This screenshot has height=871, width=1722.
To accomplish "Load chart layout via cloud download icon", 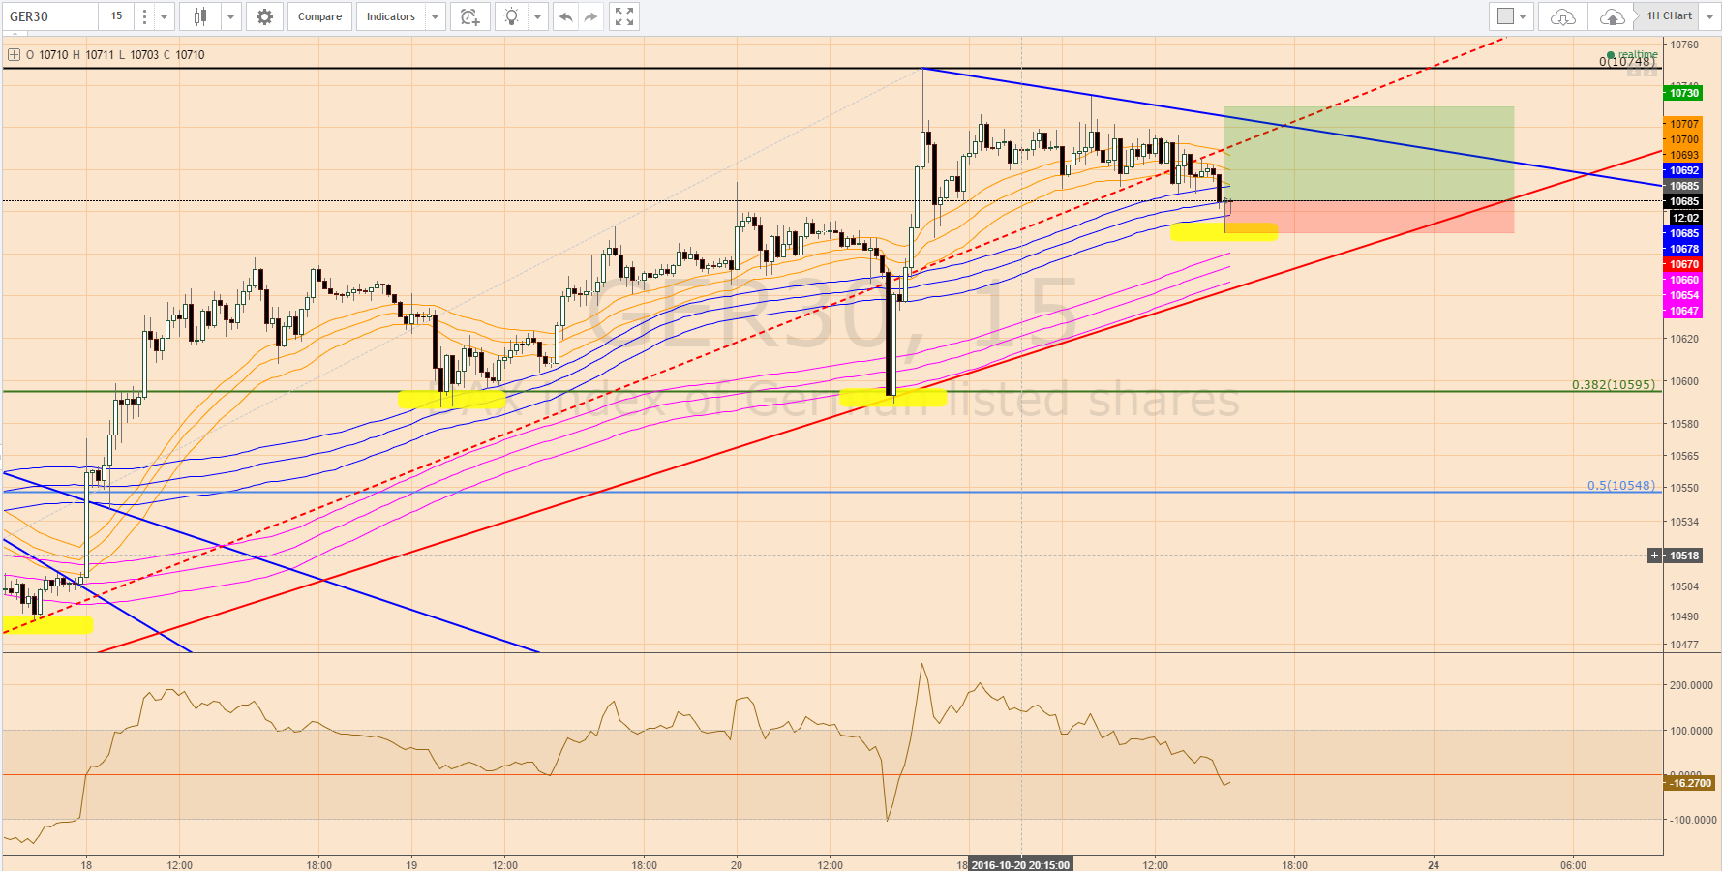I will [1562, 16].
